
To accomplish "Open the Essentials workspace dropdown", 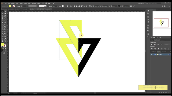I will point(141,3).
